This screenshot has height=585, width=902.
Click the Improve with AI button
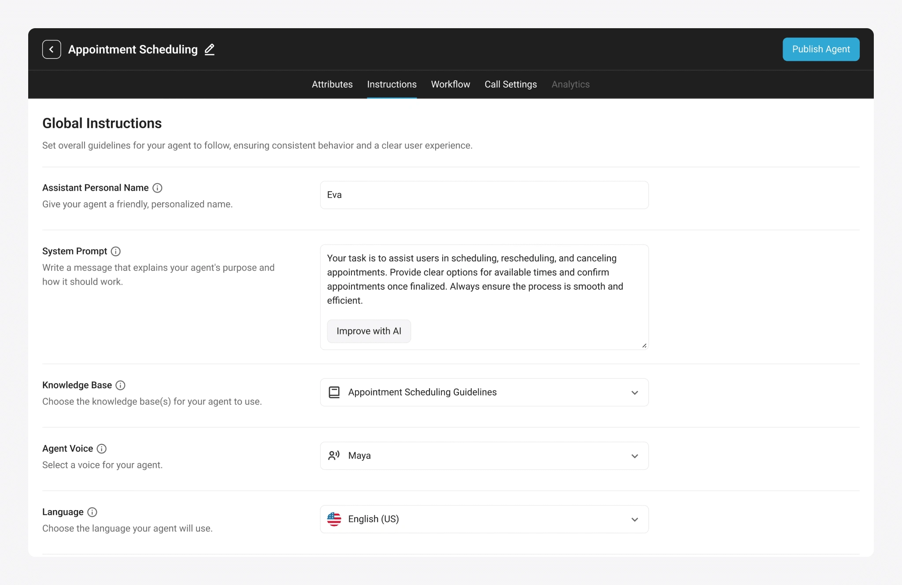point(369,331)
